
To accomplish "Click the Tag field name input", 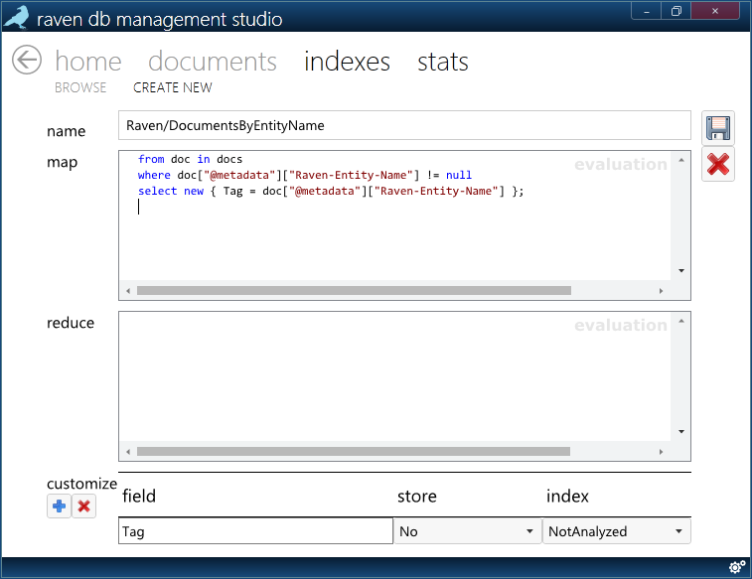I will coord(255,531).
